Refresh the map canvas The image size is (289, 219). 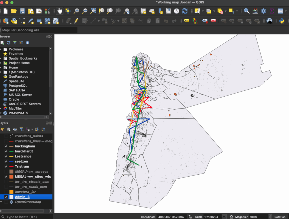pos(185,11)
